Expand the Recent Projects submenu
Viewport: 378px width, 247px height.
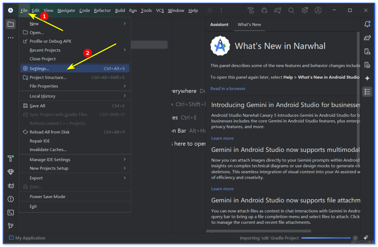[45, 50]
